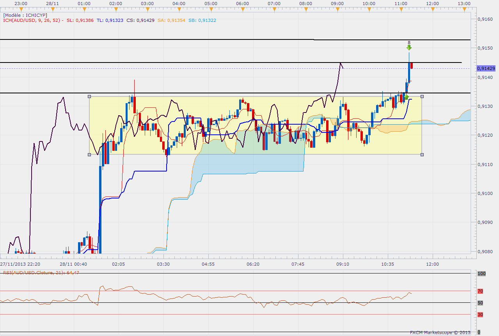
Task: Click the green up arrow below the breakout candle
Action: pyautogui.click(x=407, y=97)
